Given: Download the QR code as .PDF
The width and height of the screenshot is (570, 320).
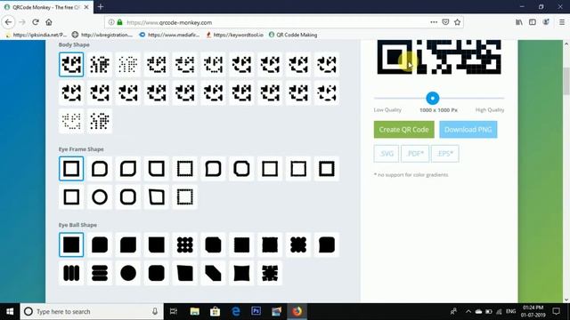Looking at the screenshot, I should coord(415,154).
